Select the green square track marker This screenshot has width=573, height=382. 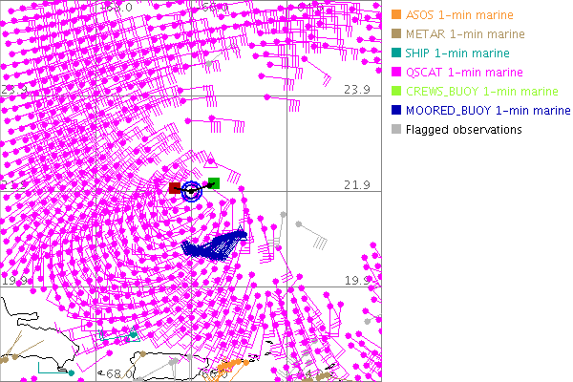(214, 182)
